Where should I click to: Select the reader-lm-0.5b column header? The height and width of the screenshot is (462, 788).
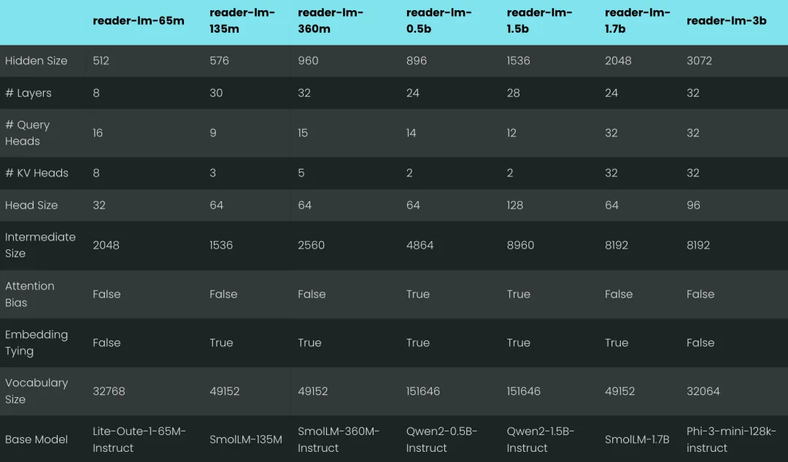tap(439, 20)
